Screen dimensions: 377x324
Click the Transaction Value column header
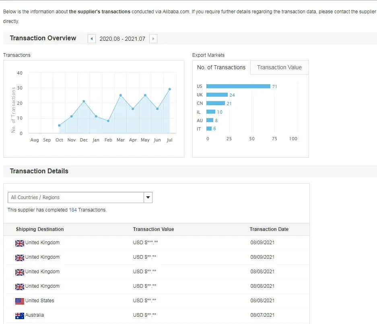(153, 229)
